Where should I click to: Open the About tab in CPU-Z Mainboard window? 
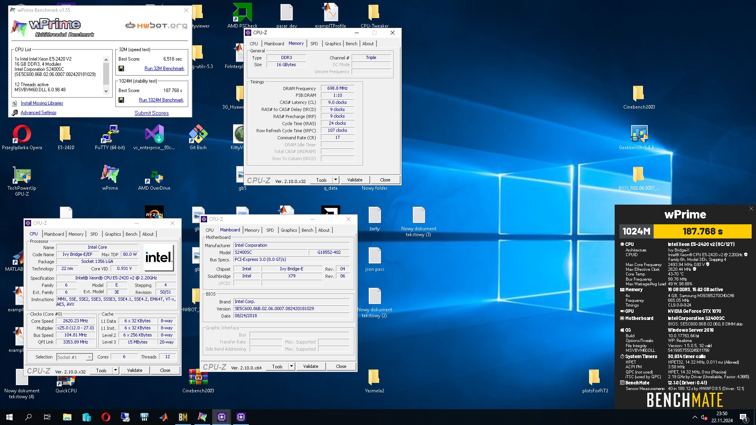pos(324,230)
